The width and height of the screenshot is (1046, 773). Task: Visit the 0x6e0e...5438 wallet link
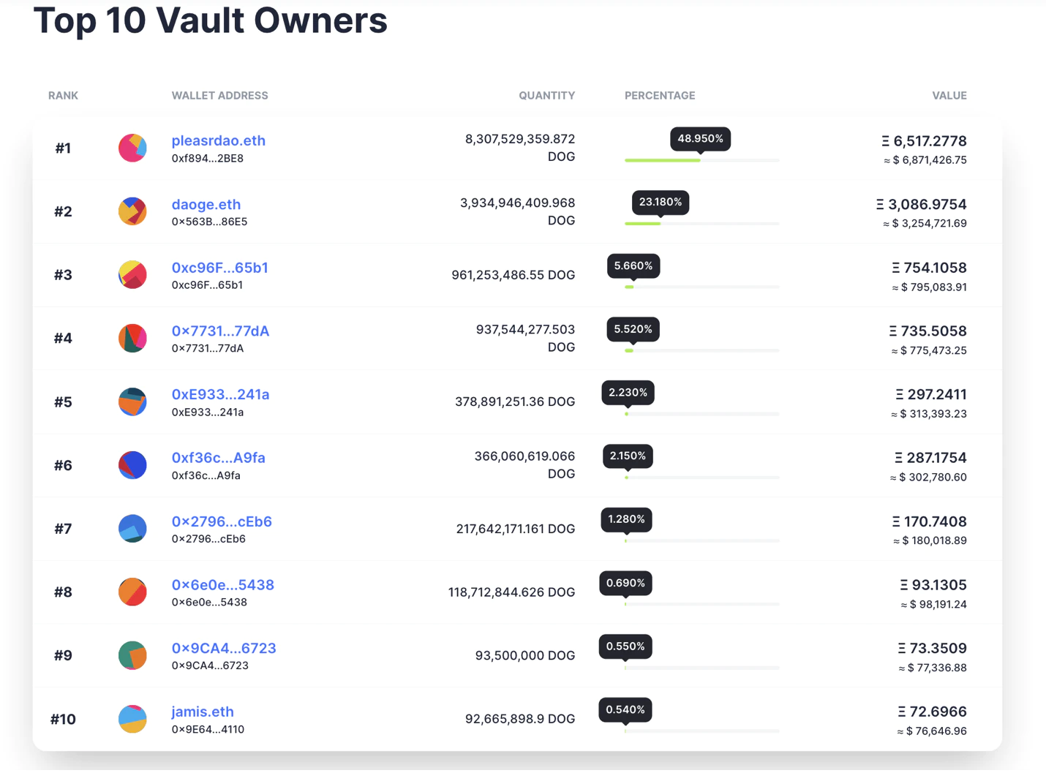pyautogui.click(x=222, y=585)
